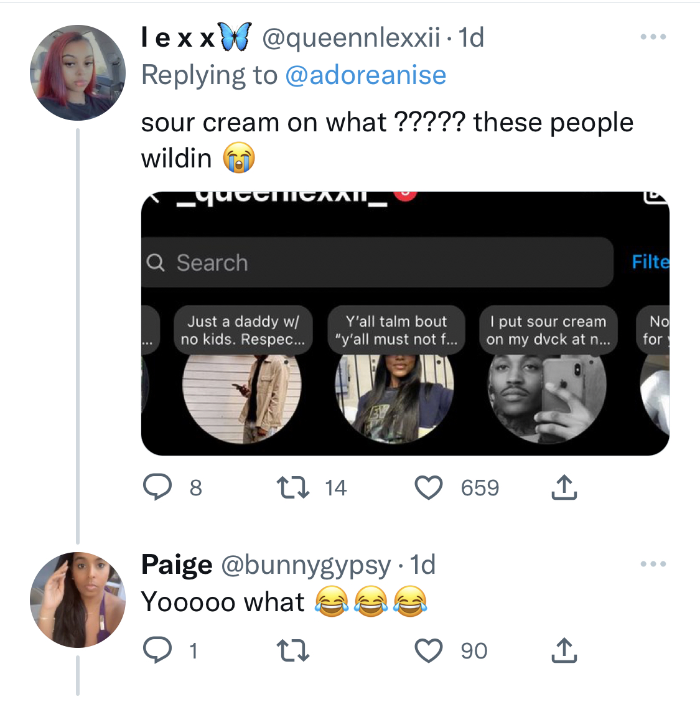Reply to Paige's tweet
Screen dimensions: 700x717
(157, 650)
